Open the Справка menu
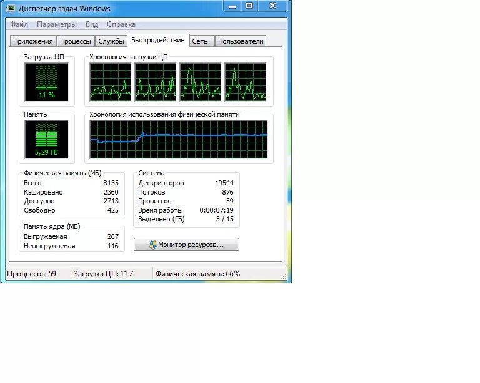This screenshot has width=480, height=383. point(121,24)
